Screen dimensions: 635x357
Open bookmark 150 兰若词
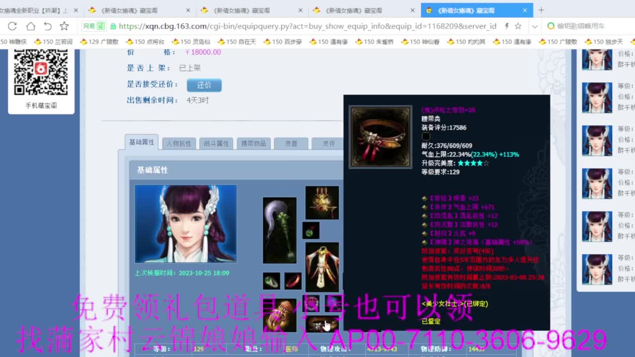[x=53, y=42]
